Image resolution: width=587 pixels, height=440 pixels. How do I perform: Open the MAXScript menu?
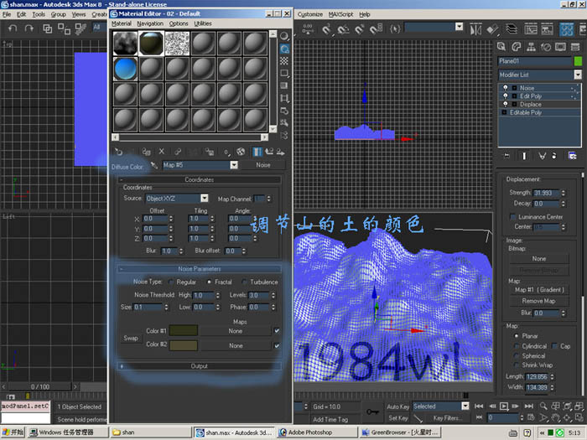point(340,14)
